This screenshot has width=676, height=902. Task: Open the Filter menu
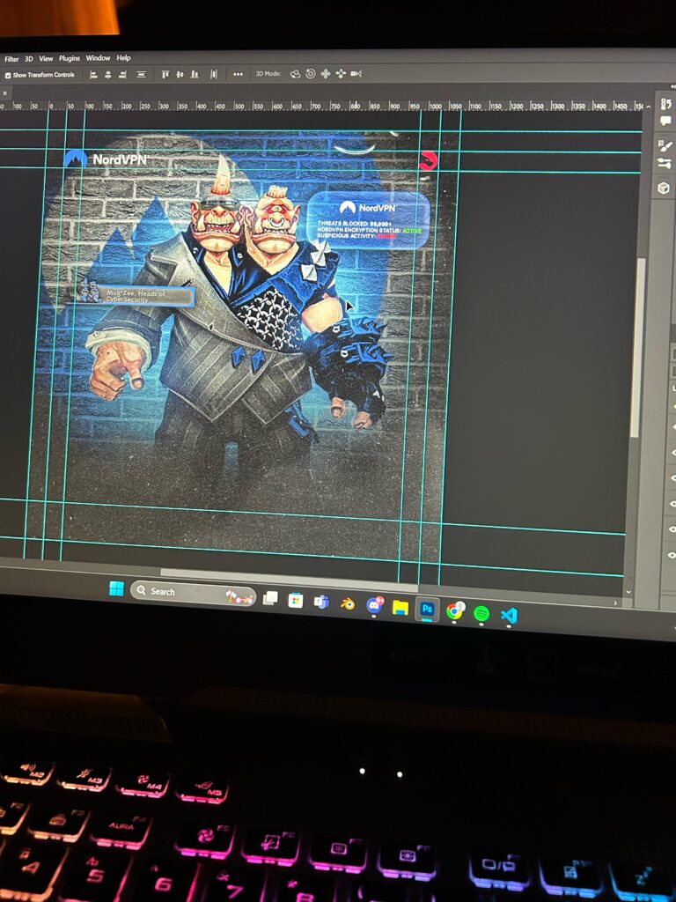tap(11, 59)
